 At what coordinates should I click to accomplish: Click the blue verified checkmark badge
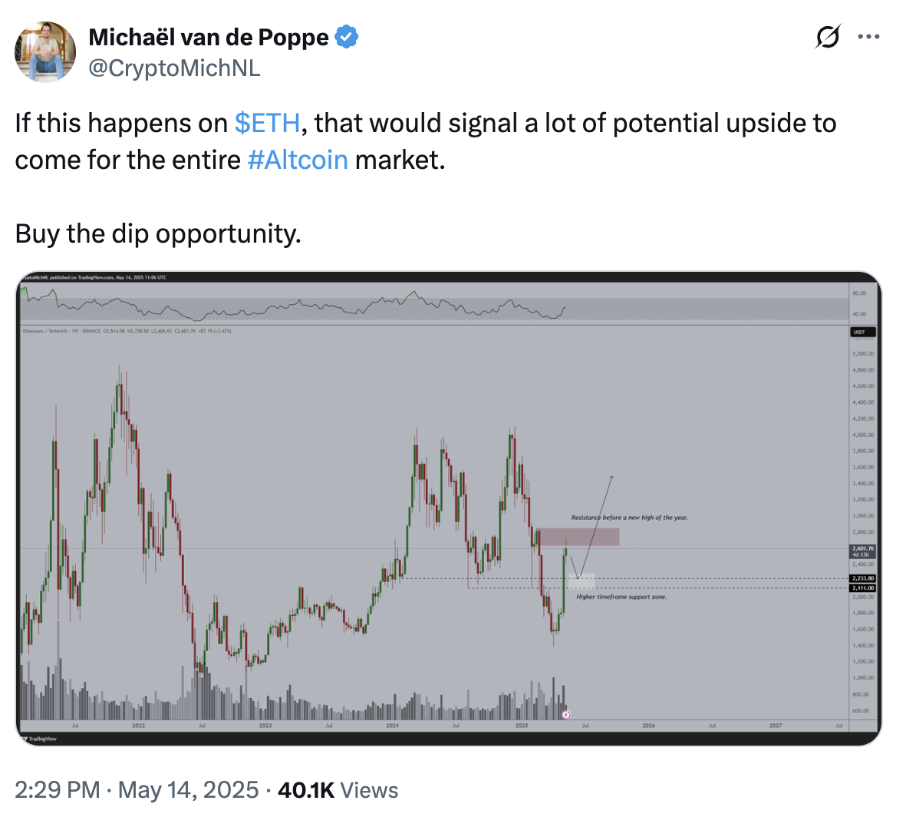347,37
